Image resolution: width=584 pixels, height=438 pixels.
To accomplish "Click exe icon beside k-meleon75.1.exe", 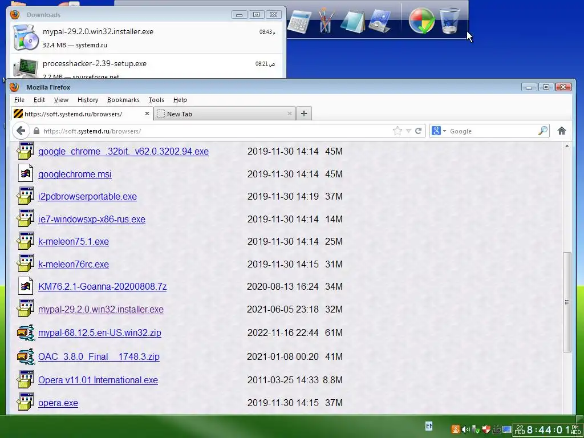I will pyautogui.click(x=26, y=241).
